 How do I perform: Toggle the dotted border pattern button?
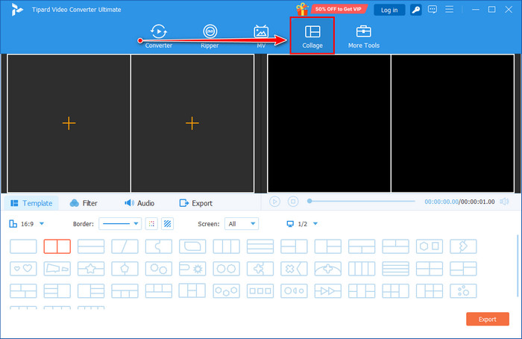(x=151, y=223)
